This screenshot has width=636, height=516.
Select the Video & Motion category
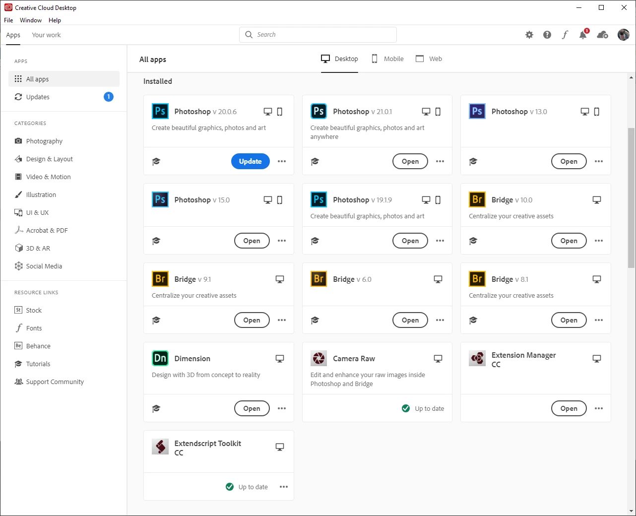[64, 177]
